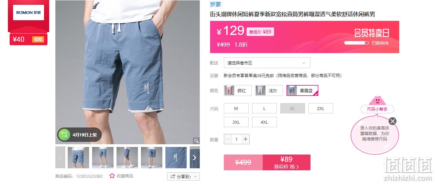Select the 浅灰 color option
This screenshot has width=435, height=184.
(x=269, y=90)
